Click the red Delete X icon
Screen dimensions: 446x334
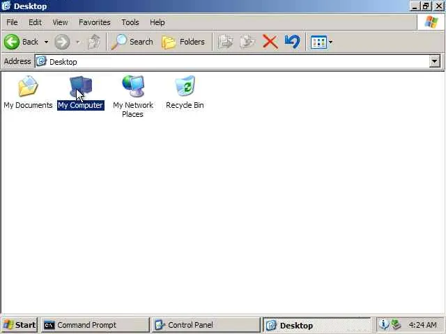point(270,42)
